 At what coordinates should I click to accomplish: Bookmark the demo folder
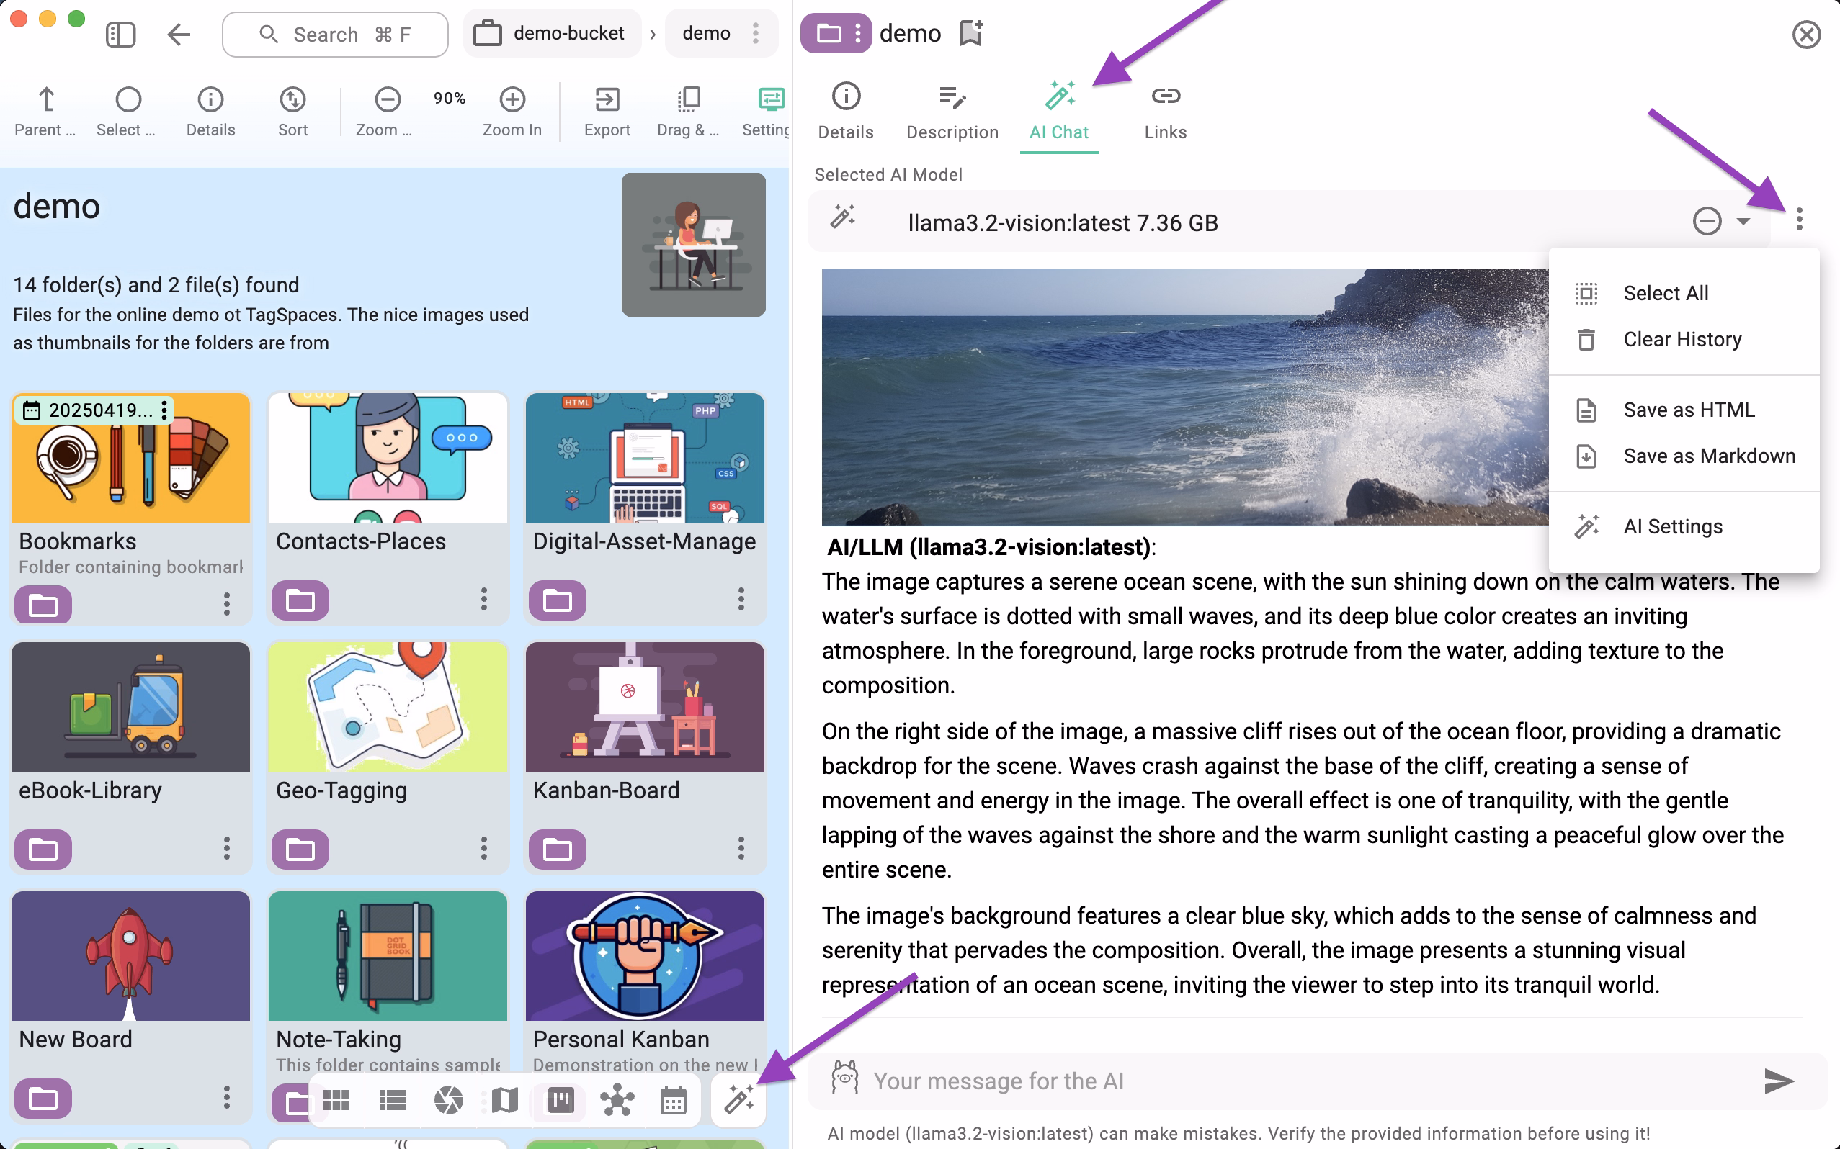pos(970,32)
